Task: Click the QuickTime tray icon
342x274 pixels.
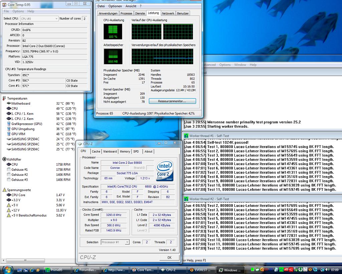Action: coord(315,270)
